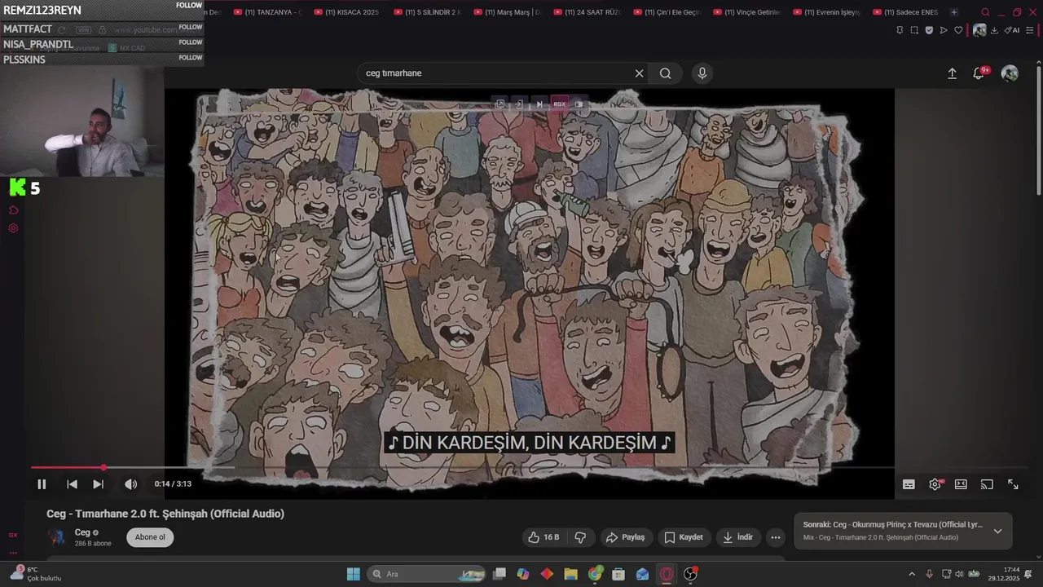Switch to the '(11) KISACA 2025' browser tab
1043x587 pixels.
point(346,12)
